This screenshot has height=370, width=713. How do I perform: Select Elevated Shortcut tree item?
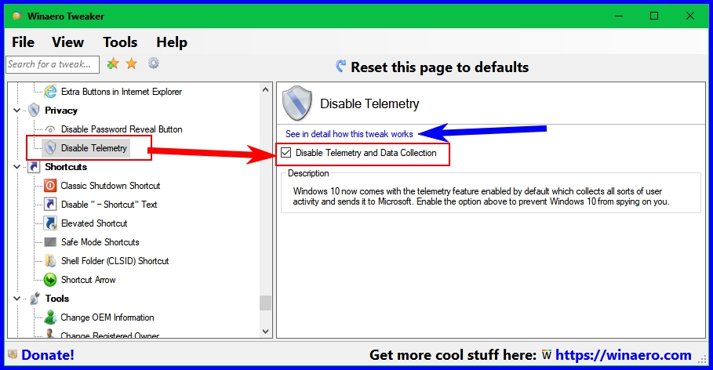[94, 223]
